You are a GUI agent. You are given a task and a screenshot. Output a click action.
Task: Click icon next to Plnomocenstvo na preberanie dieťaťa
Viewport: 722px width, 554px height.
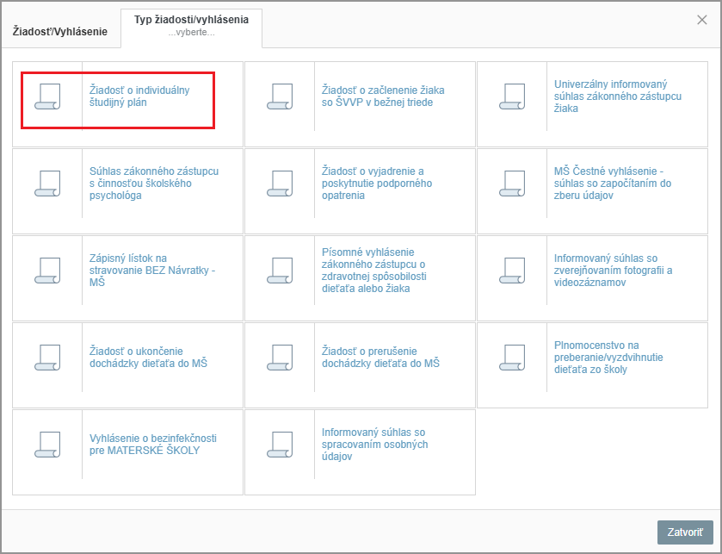[x=512, y=358]
